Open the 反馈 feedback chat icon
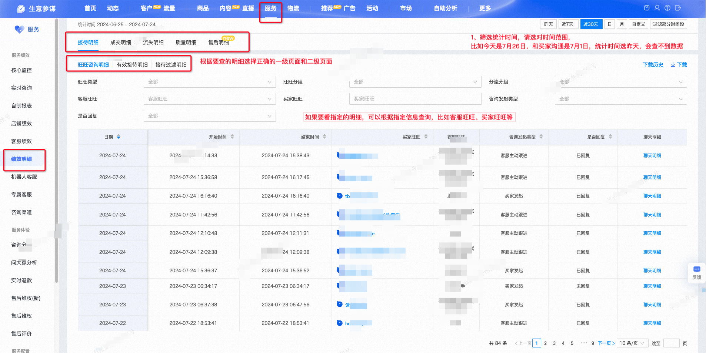This screenshot has height=353, width=706. 697,269
